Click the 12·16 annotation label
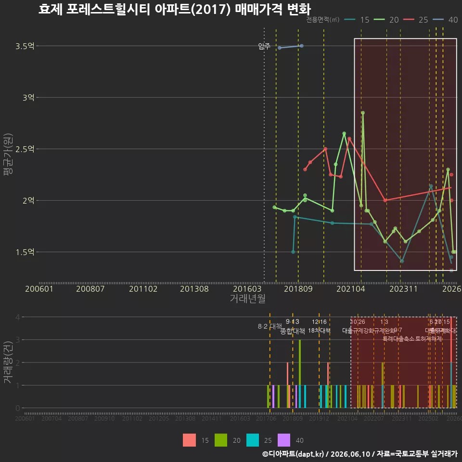This screenshot has height=462, width=462. point(319,322)
